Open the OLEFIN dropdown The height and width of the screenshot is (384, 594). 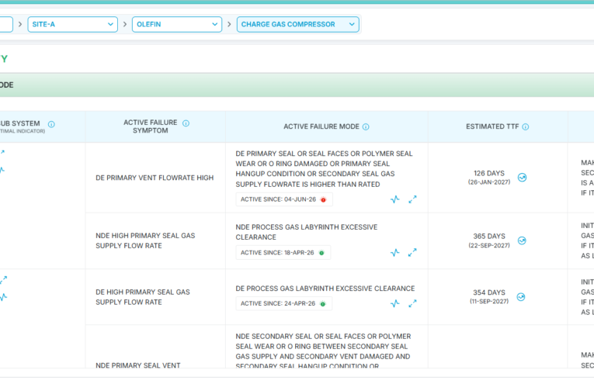pyautogui.click(x=177, y=24)
